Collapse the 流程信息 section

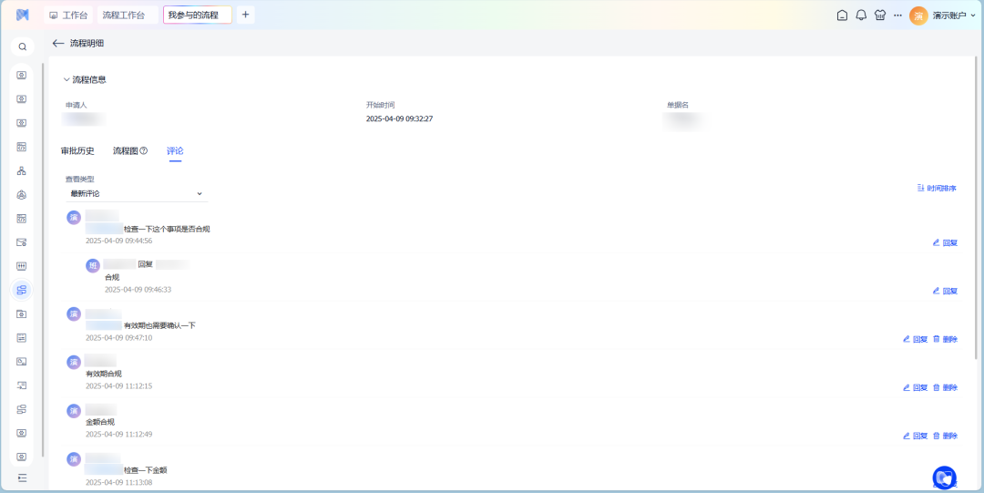click(67, 79)
